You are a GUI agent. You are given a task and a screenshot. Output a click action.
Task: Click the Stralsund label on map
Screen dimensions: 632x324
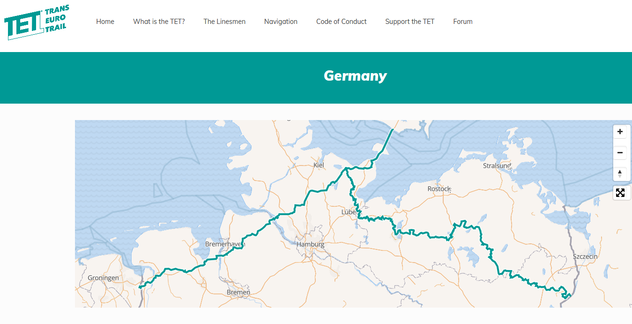497,166
